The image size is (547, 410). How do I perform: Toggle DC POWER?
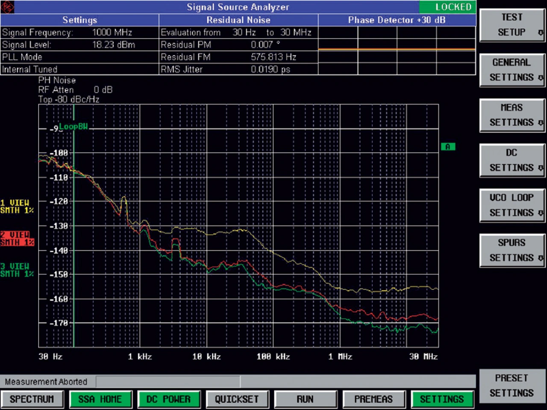point(169,399)
